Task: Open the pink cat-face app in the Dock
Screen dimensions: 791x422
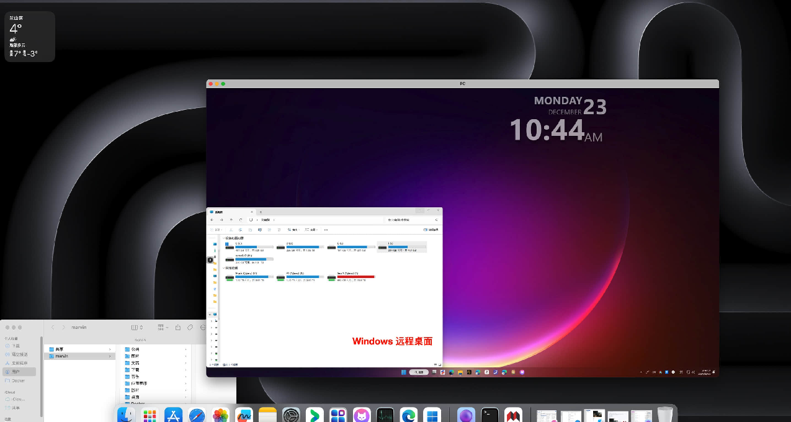Action: pos(362,415)
